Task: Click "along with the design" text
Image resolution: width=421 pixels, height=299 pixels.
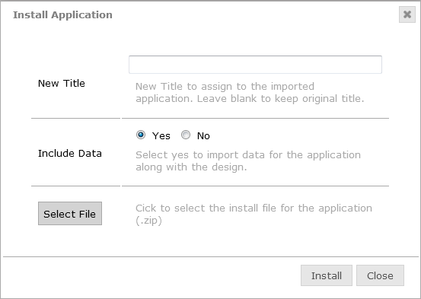Action: pos(190,167)
